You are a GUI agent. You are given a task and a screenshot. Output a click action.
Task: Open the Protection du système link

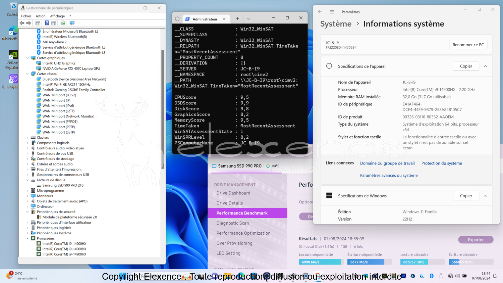442,163
